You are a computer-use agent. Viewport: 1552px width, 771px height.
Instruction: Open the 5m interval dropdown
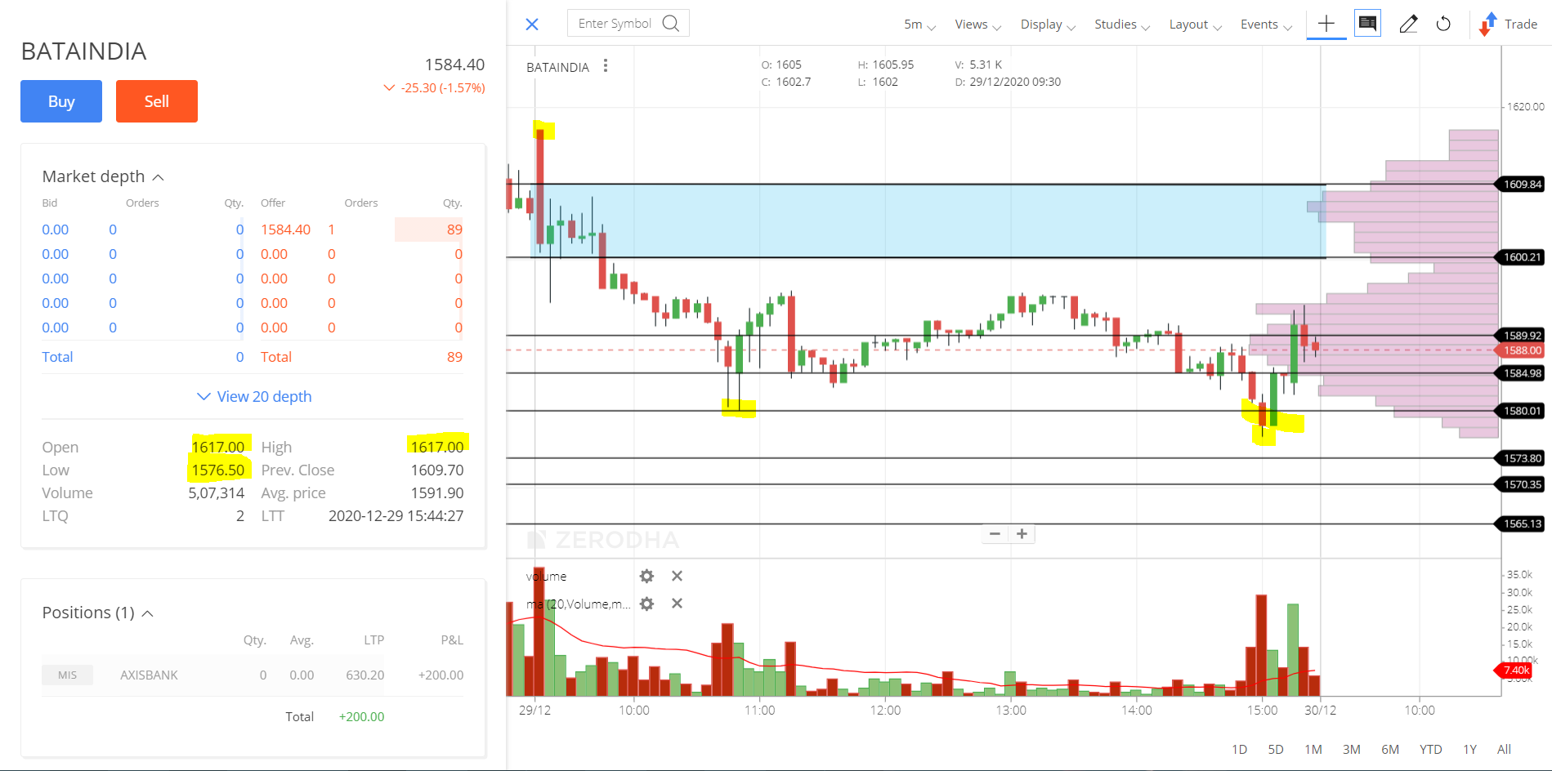pyautogui.click(x=919, y=25)
